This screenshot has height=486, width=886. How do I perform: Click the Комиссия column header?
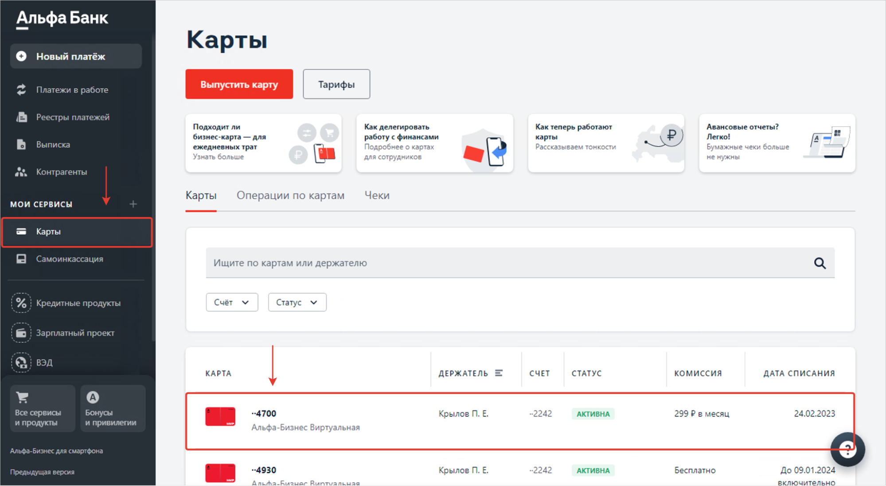point(698,373)
